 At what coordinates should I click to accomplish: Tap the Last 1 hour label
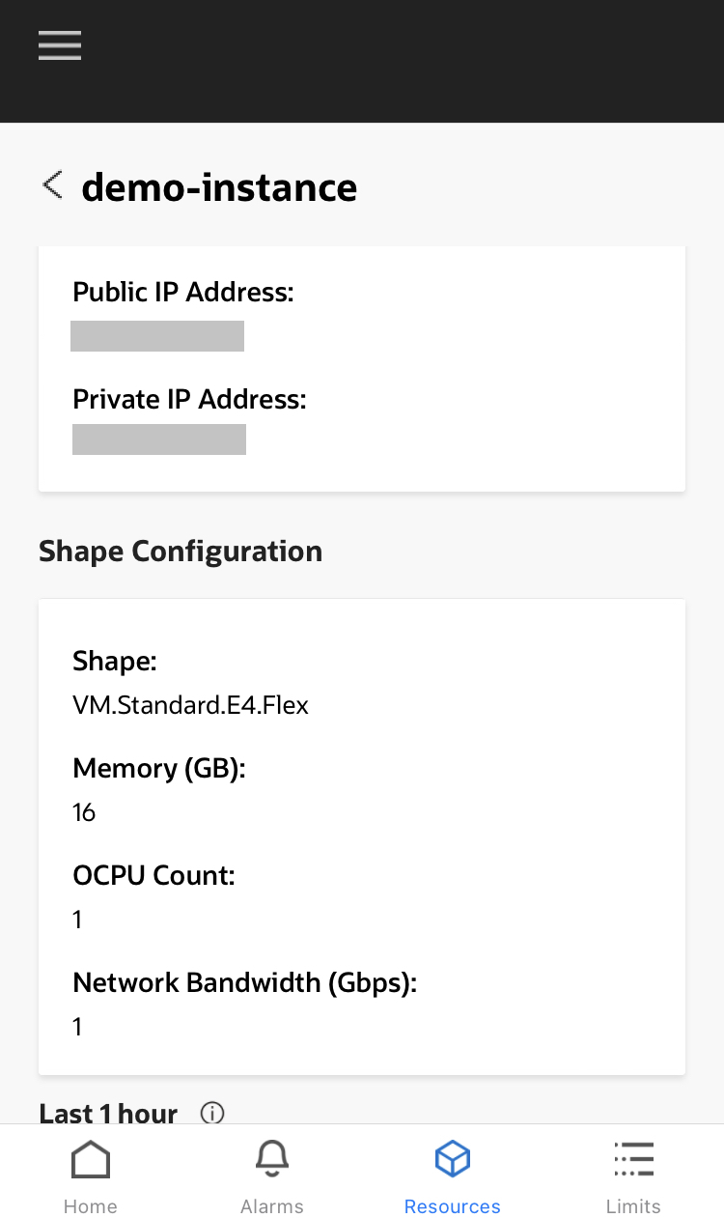108,1114
